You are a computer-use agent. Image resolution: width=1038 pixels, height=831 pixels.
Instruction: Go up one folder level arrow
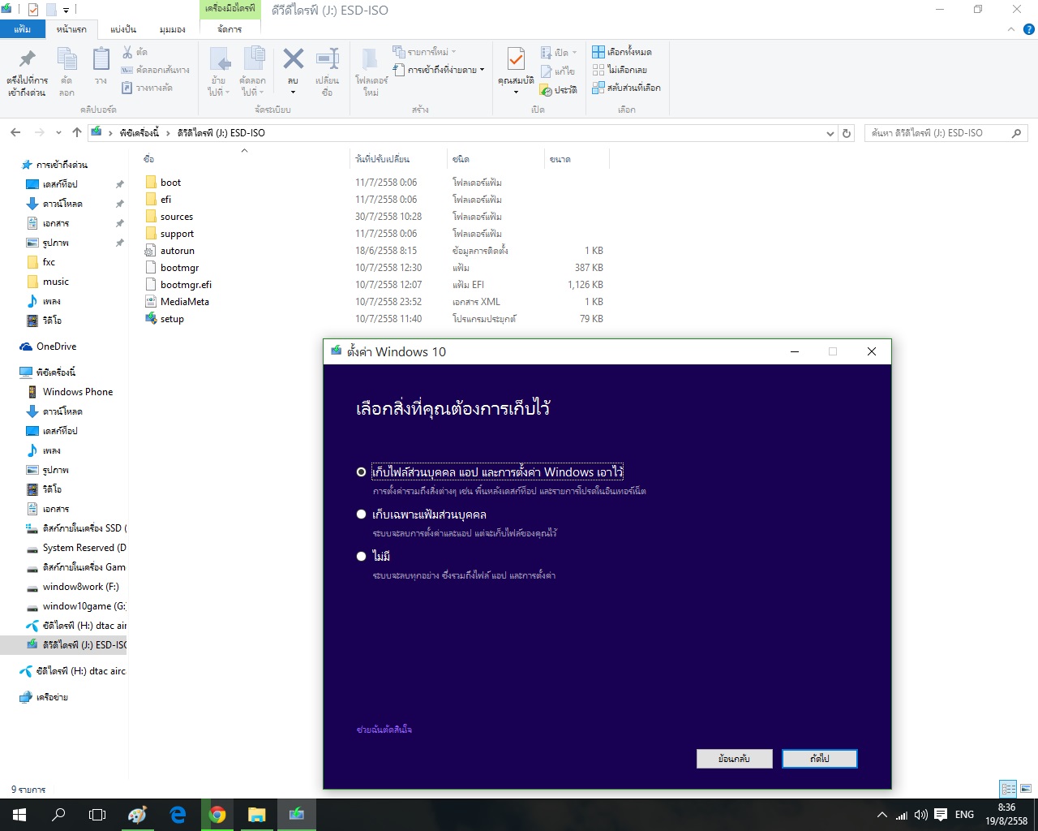tap(77, 132)
